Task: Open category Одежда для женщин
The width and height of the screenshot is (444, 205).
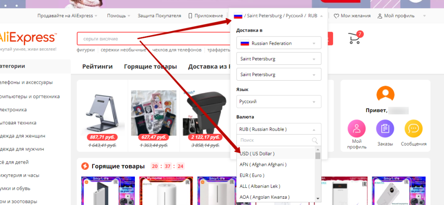Action: pos(23,136)
